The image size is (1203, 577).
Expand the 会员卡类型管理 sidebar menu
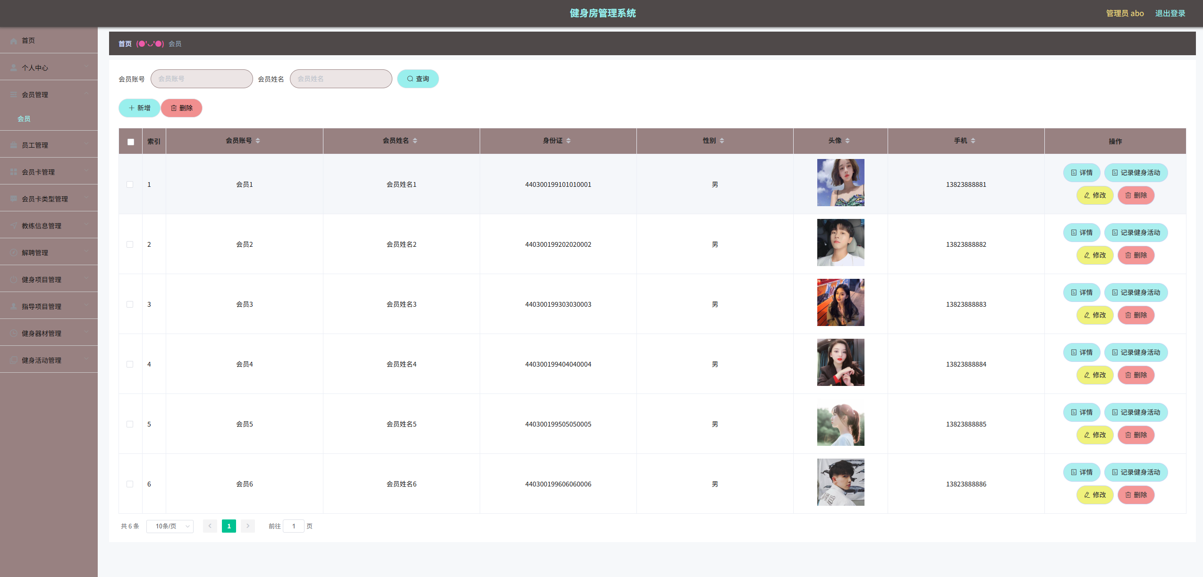pos(49,199)
